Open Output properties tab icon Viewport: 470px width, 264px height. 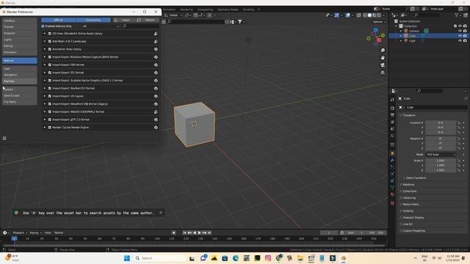click(x=392, y=115)
